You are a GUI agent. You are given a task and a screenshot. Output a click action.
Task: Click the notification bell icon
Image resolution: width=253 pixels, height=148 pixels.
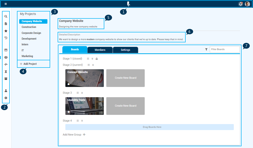pos(241,4)
